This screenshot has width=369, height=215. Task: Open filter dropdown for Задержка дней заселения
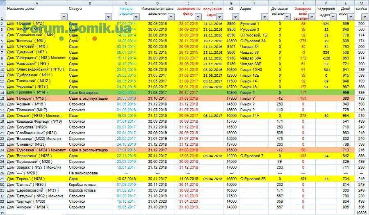tap(312, 17)
